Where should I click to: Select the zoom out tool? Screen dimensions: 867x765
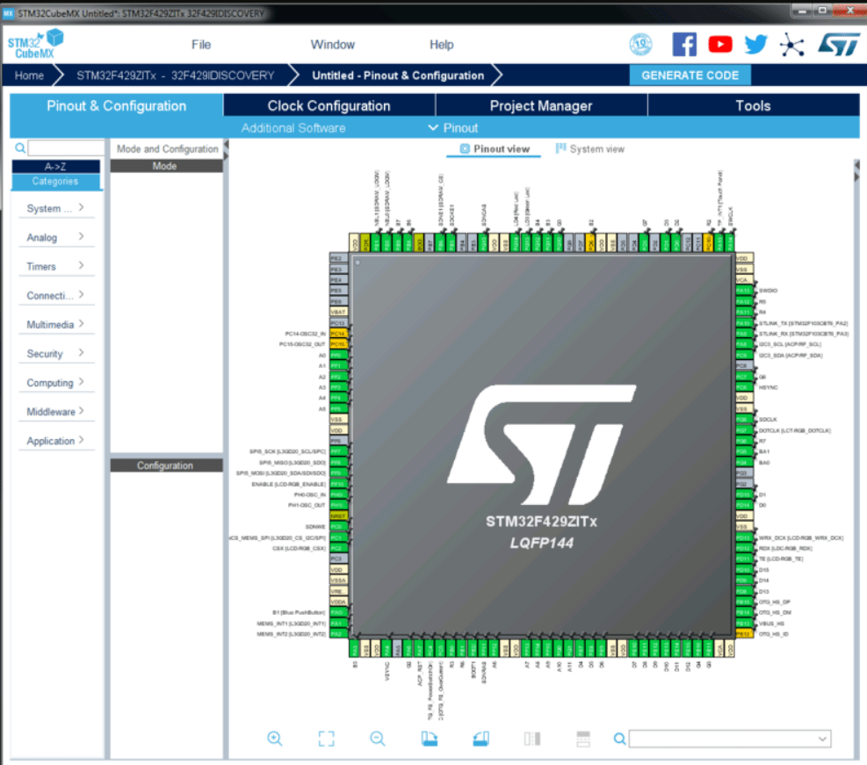pos(377,738)
